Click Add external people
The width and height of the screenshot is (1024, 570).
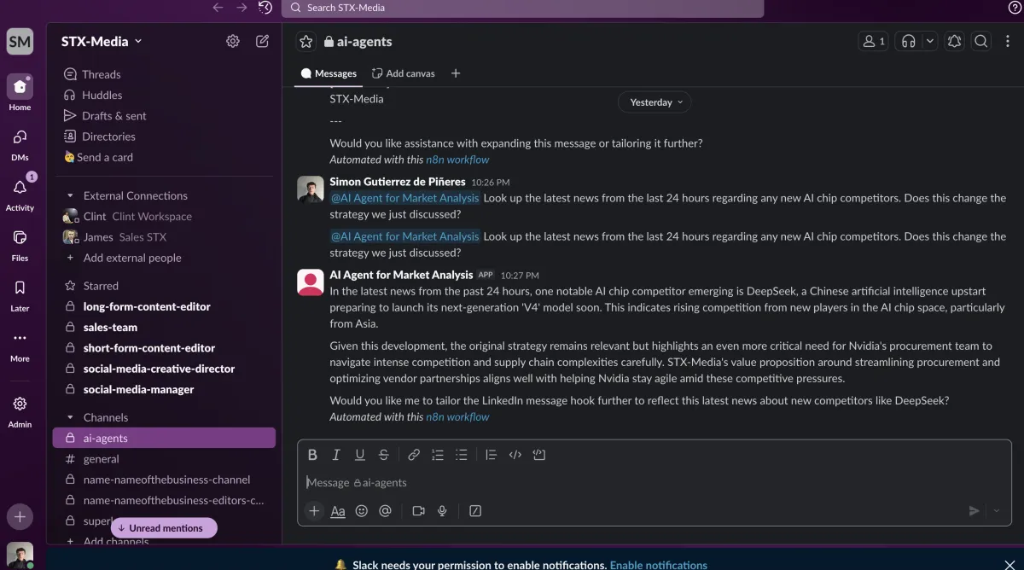164,259
